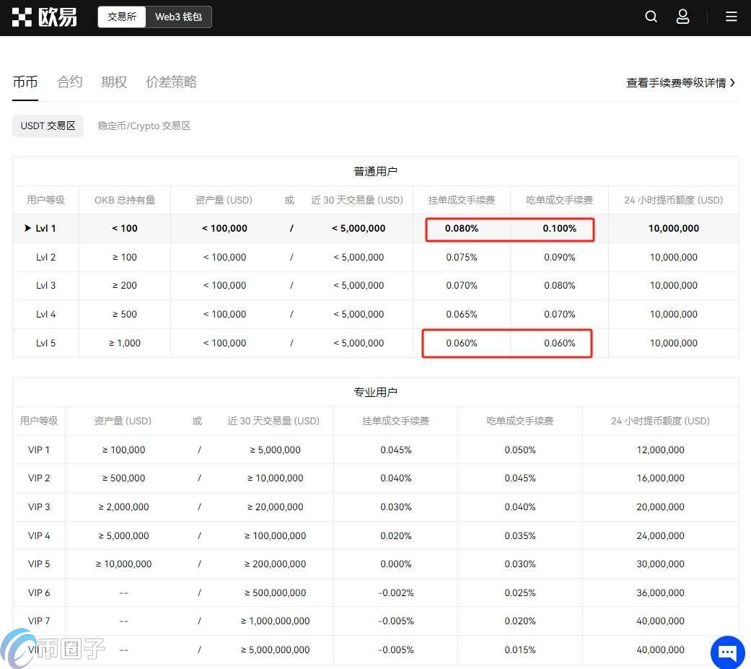Click the Lvl 3 row label
Viewport: 751px width, 669px height.
45,285
